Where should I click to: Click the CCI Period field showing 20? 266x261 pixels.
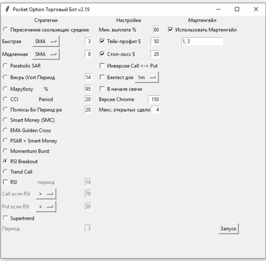point(88,99)
